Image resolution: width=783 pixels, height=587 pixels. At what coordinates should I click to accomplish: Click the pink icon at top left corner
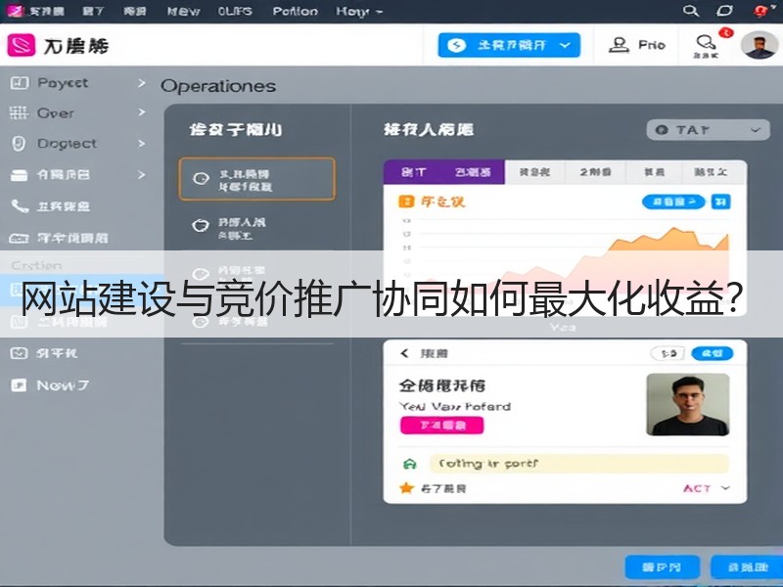[x=16, y=11]
